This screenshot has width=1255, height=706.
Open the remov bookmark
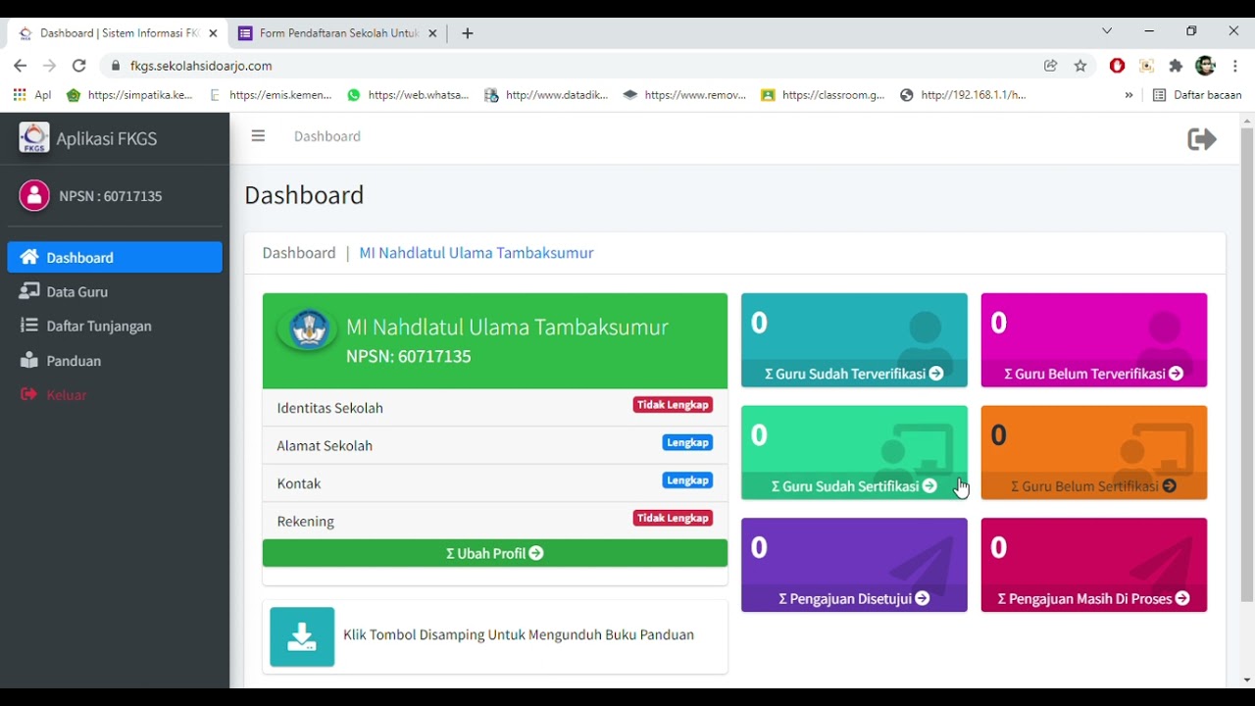click(685, 95)
